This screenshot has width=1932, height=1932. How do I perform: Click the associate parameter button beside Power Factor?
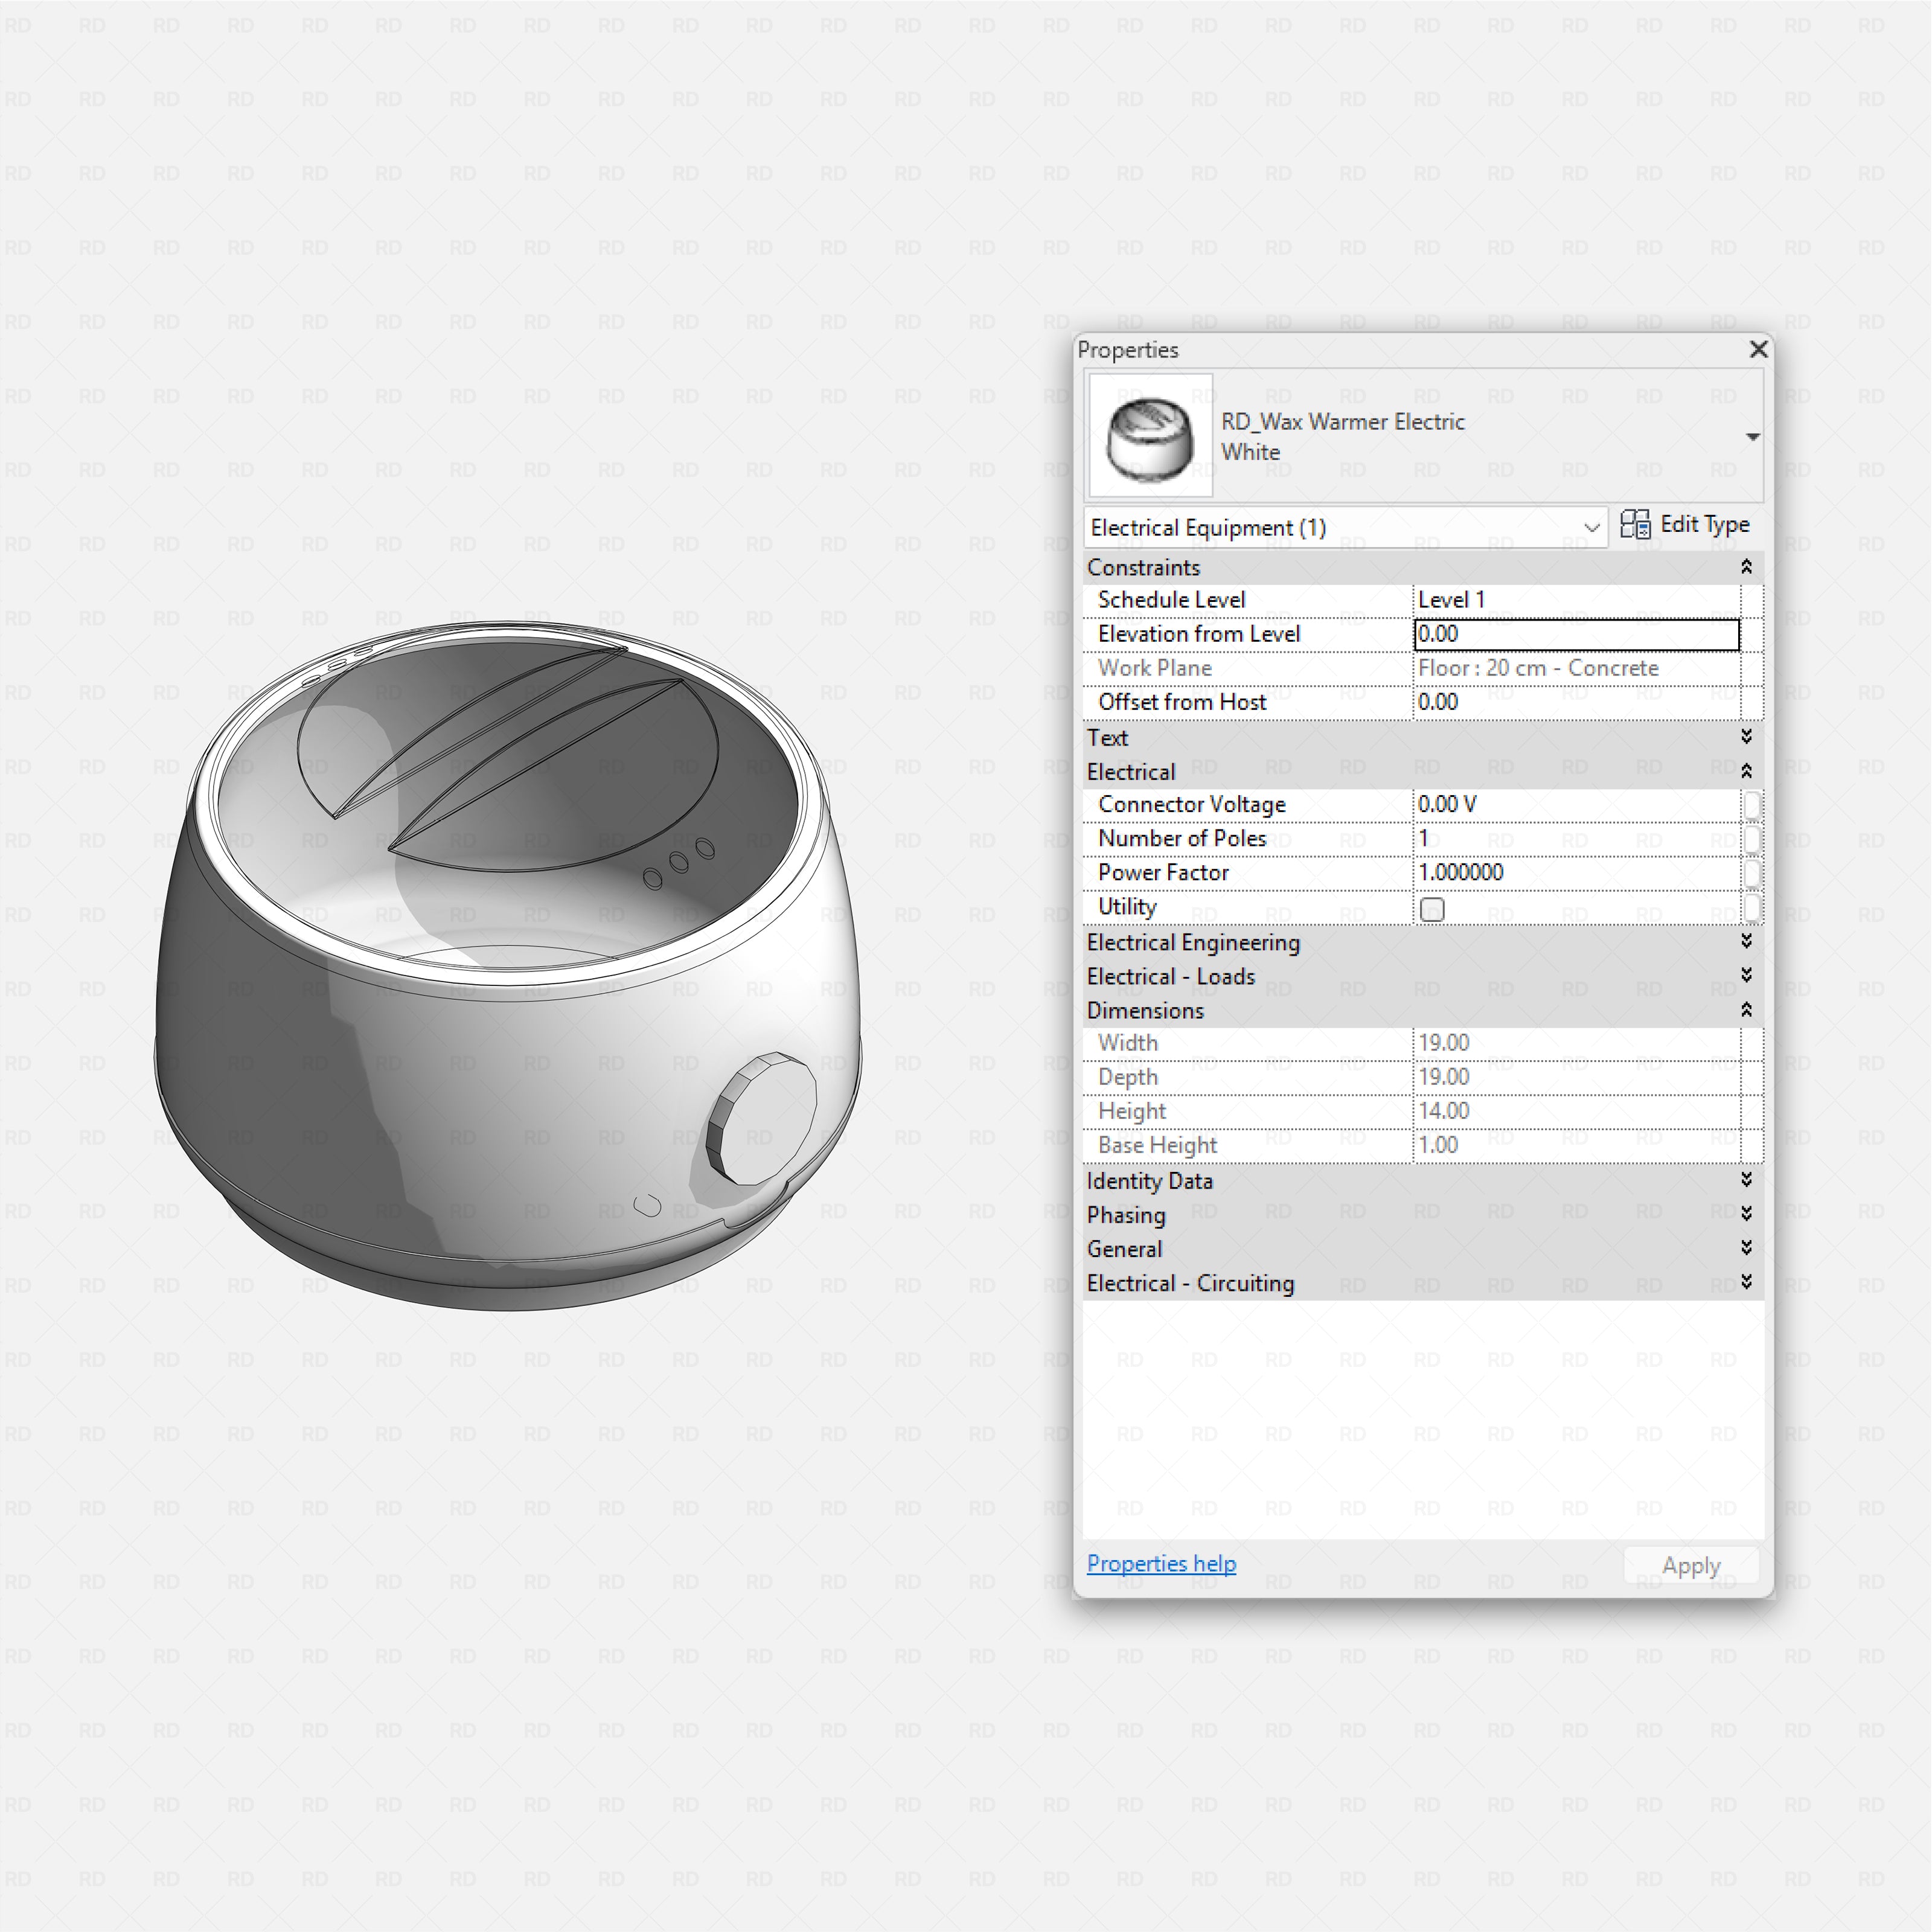click(1753, 872)
